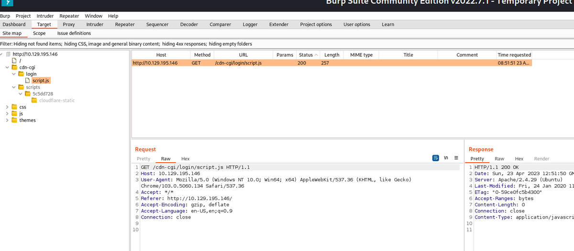Switch Request view to Pretty
Screen dimensions: 574x251
pos(143,159)
